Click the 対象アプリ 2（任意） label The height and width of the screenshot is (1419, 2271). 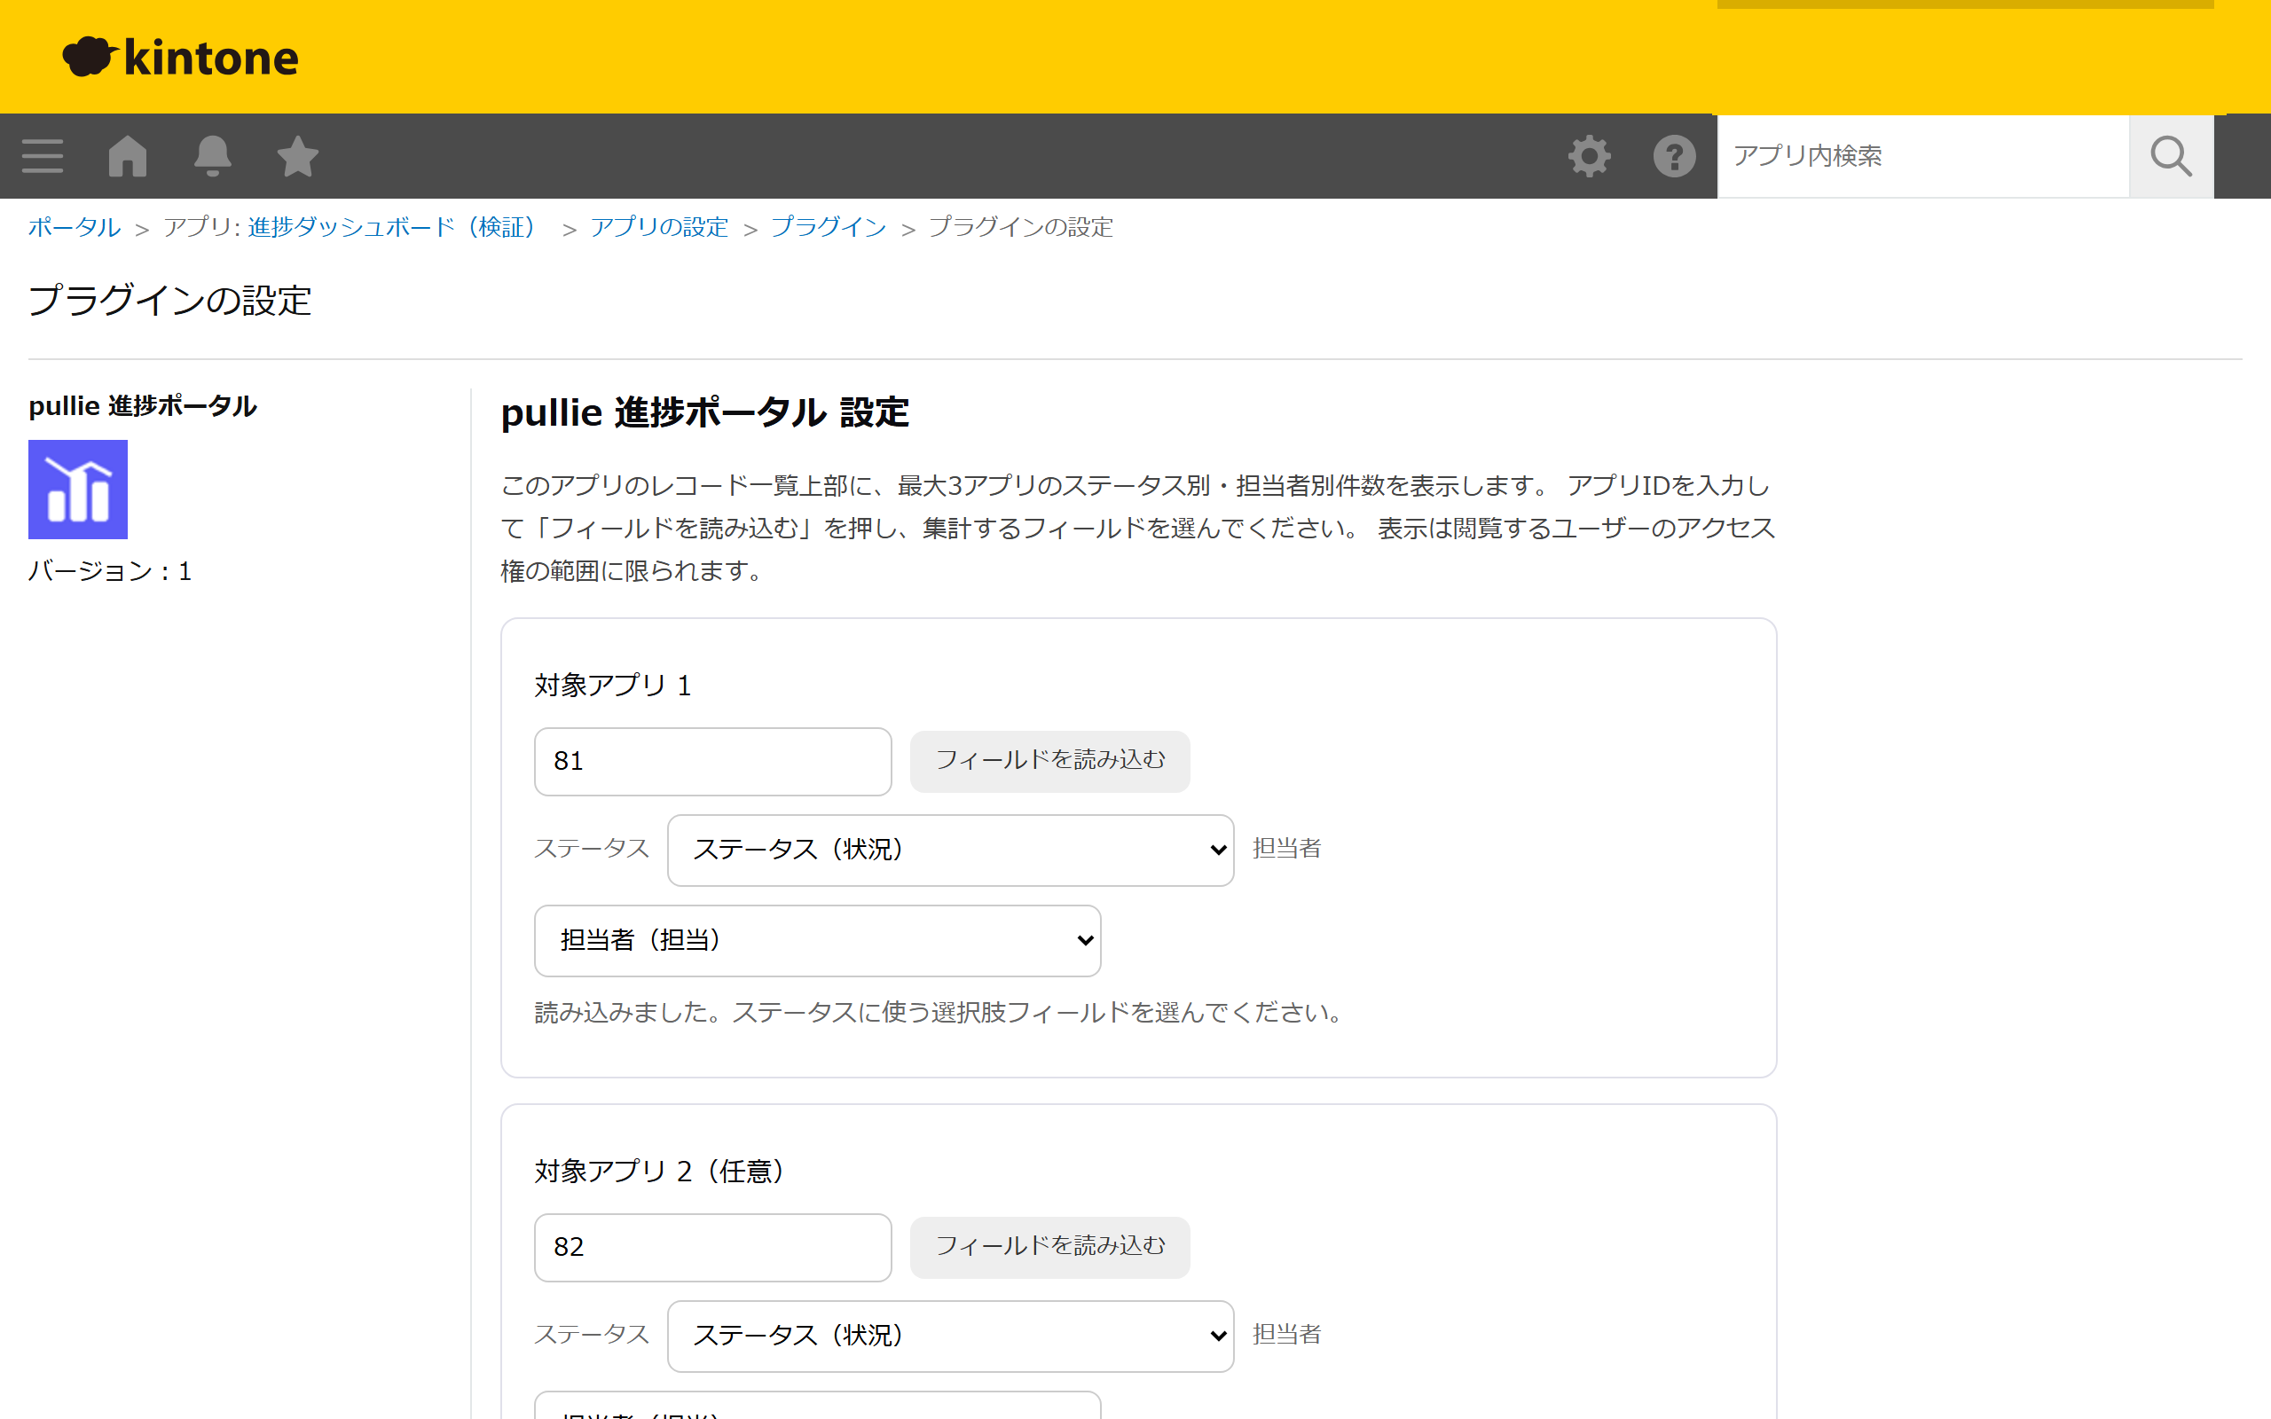[660, 1172]
